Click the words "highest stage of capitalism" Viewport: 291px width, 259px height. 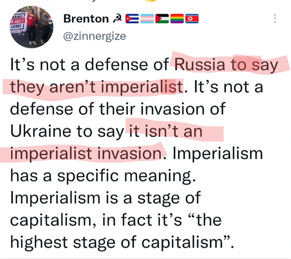[118, 242]
